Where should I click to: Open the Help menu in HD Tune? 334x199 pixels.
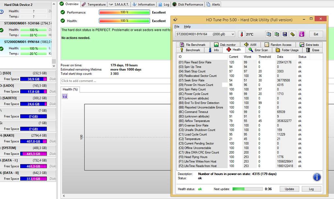click(x=187, y=27)
